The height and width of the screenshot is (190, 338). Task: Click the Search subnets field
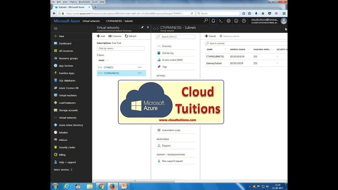coord(246,43)
